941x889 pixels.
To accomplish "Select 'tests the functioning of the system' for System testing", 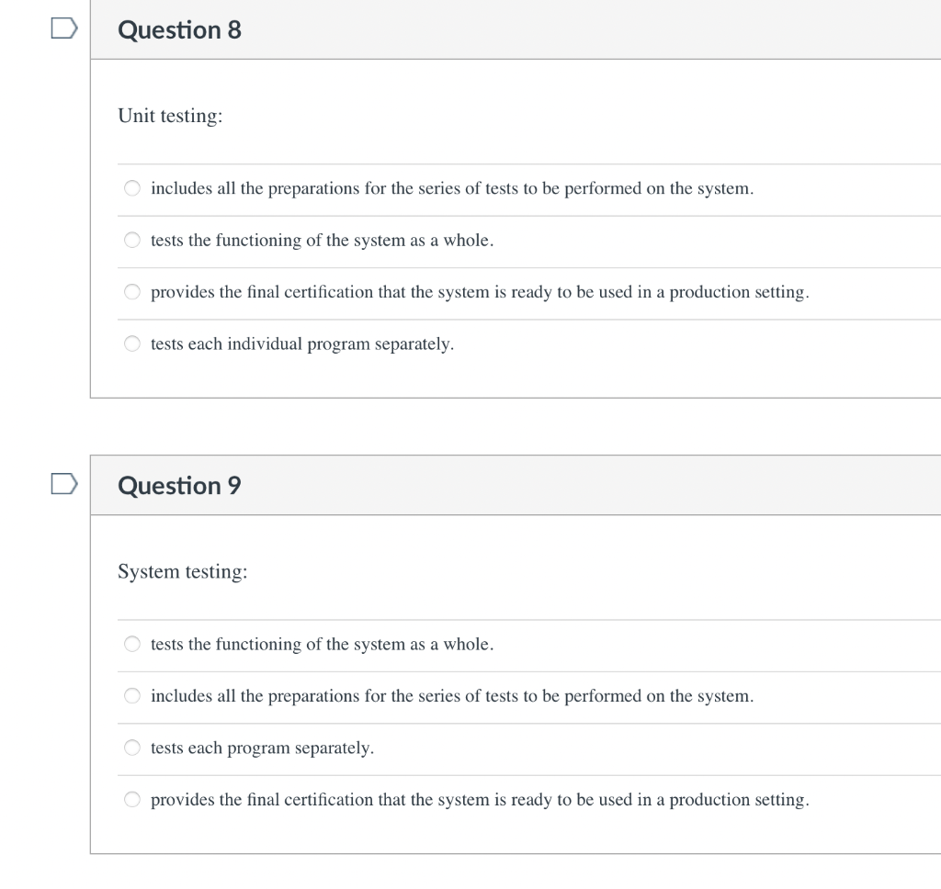I will [x=132, y=645].
